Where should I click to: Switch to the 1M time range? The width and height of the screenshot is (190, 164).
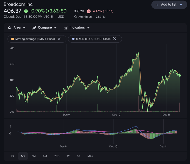[x=34, y=156]
